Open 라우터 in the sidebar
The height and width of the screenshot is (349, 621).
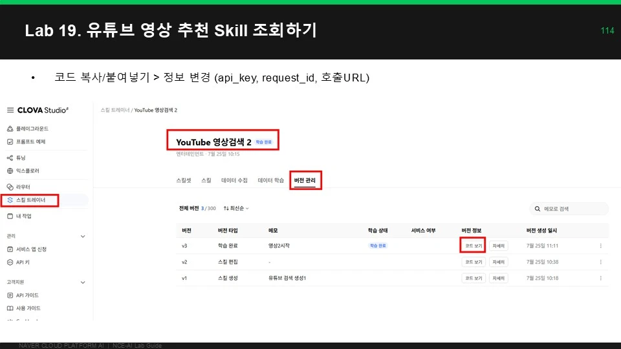pyautogui.click(x=23, y=187)
